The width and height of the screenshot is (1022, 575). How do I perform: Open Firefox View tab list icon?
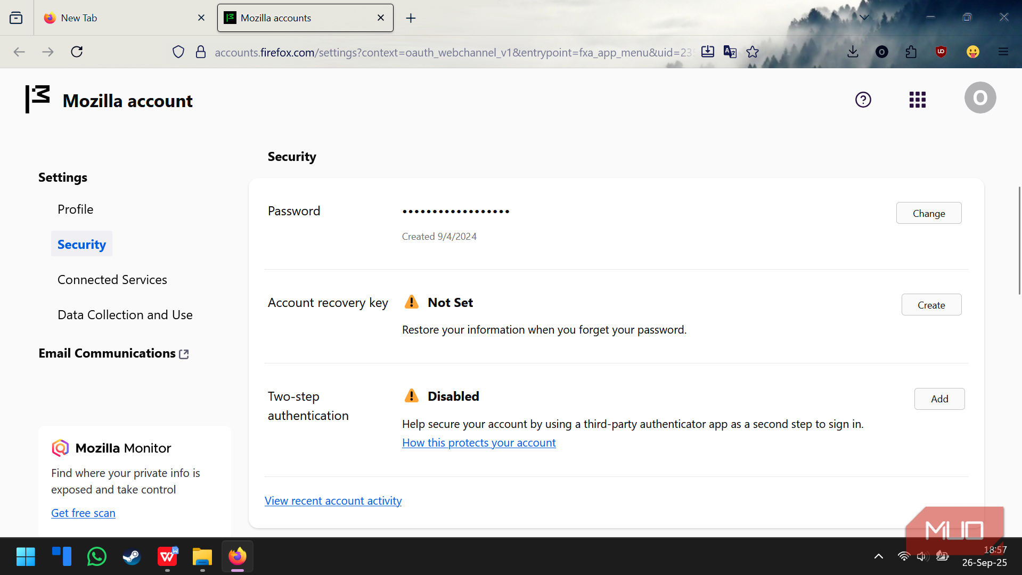(16, 18)
